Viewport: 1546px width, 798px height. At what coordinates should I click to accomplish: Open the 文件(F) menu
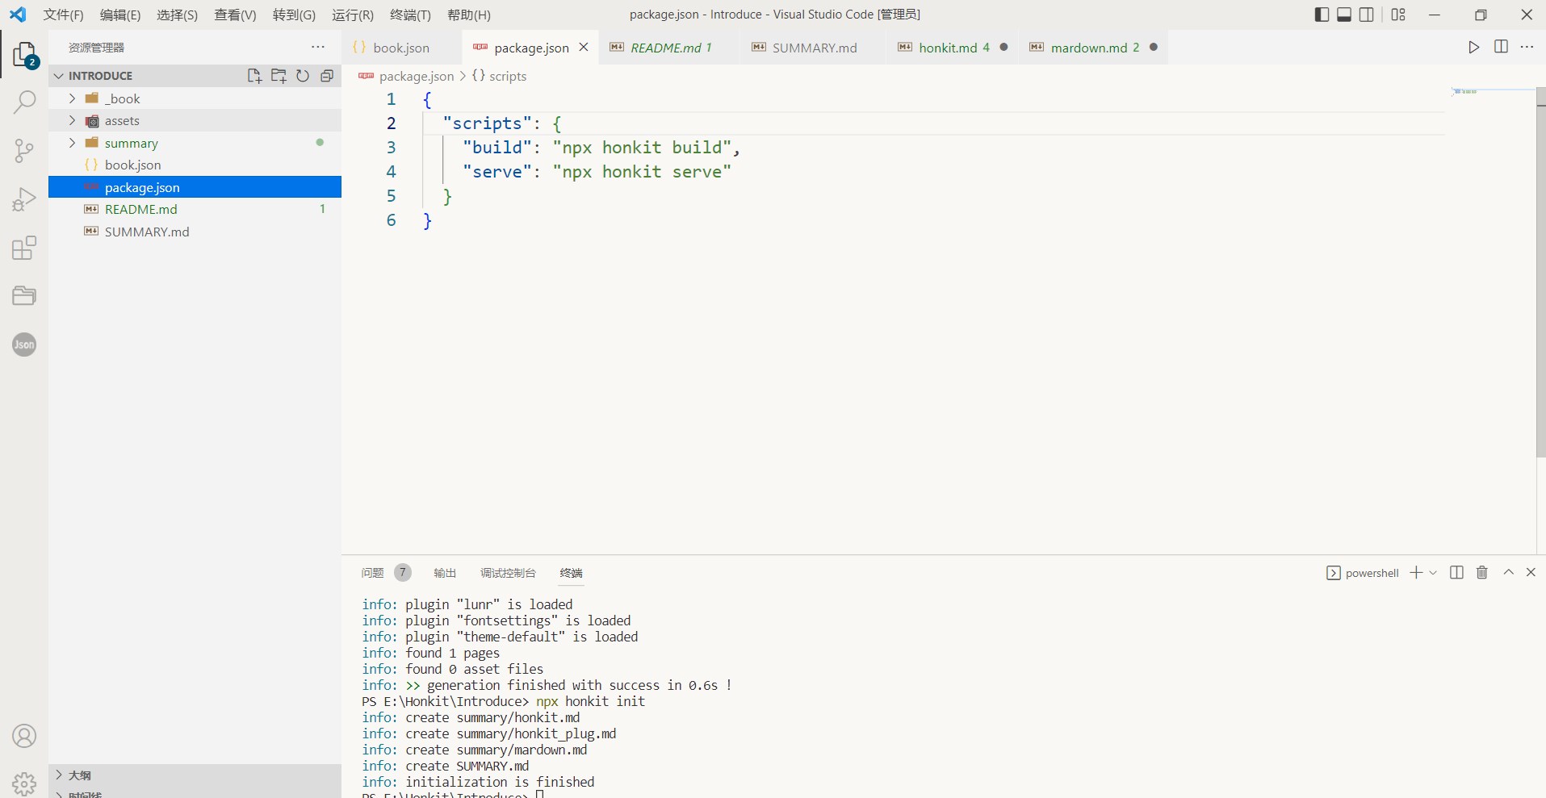coord(63,15)
